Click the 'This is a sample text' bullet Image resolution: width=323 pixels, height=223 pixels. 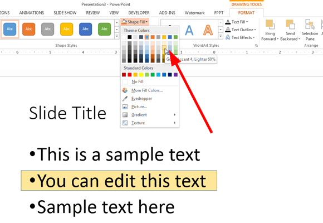[115, 154]
